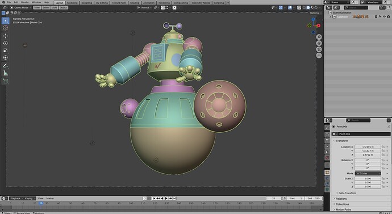Choose the Add Cube tool

point(5,81)
